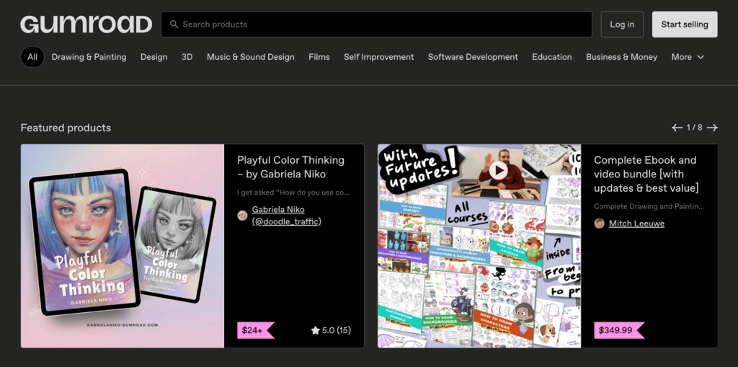
Task: Open Playful Color Thinking product title
Action: coord(290,167)
